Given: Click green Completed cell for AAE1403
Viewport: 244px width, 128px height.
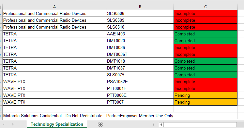Looking at the screenshot, I should (206, 34).
